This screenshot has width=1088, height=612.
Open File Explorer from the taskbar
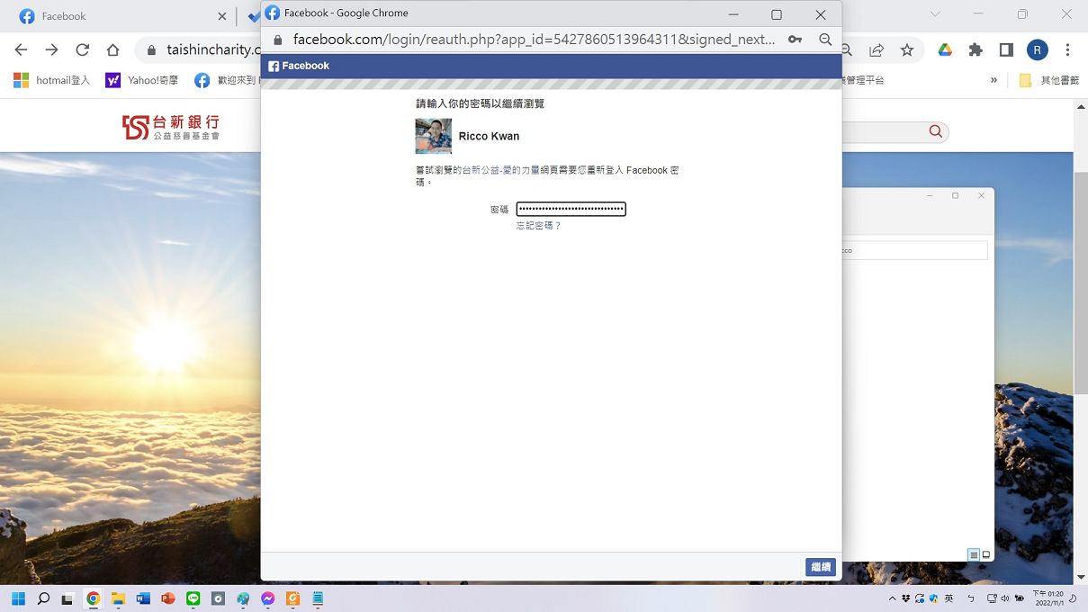coord(118,598)
